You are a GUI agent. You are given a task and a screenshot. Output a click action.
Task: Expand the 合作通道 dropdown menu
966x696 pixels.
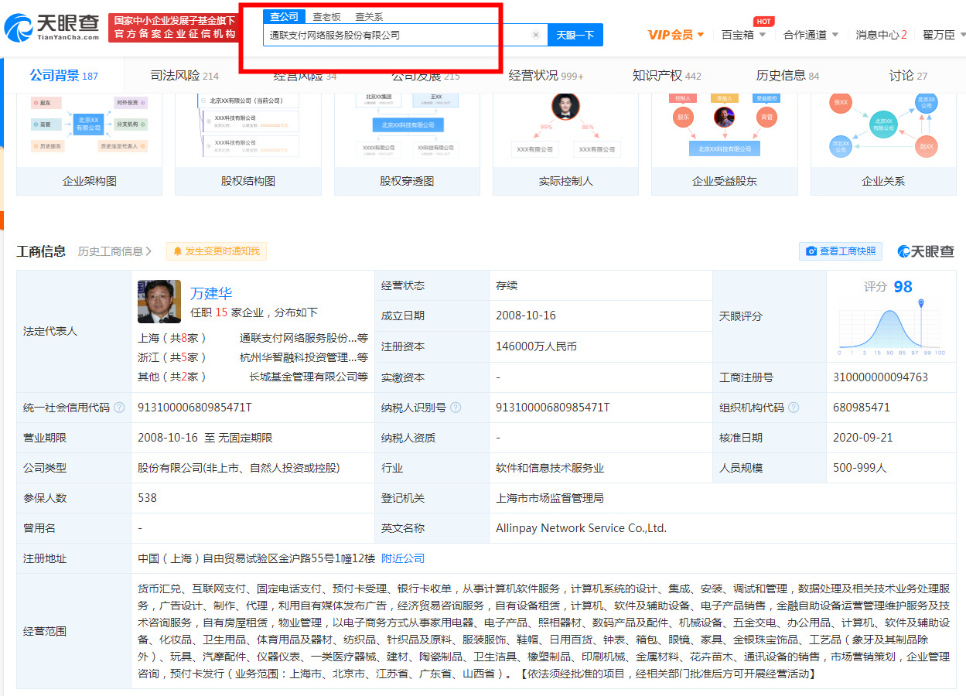click(811, 35)
